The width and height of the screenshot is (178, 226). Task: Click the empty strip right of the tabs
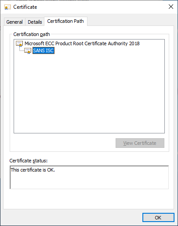131,21
